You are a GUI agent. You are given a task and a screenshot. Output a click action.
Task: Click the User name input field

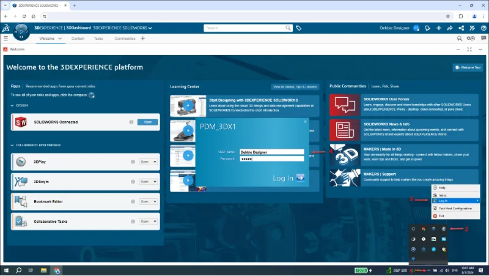tap(271, 152)
